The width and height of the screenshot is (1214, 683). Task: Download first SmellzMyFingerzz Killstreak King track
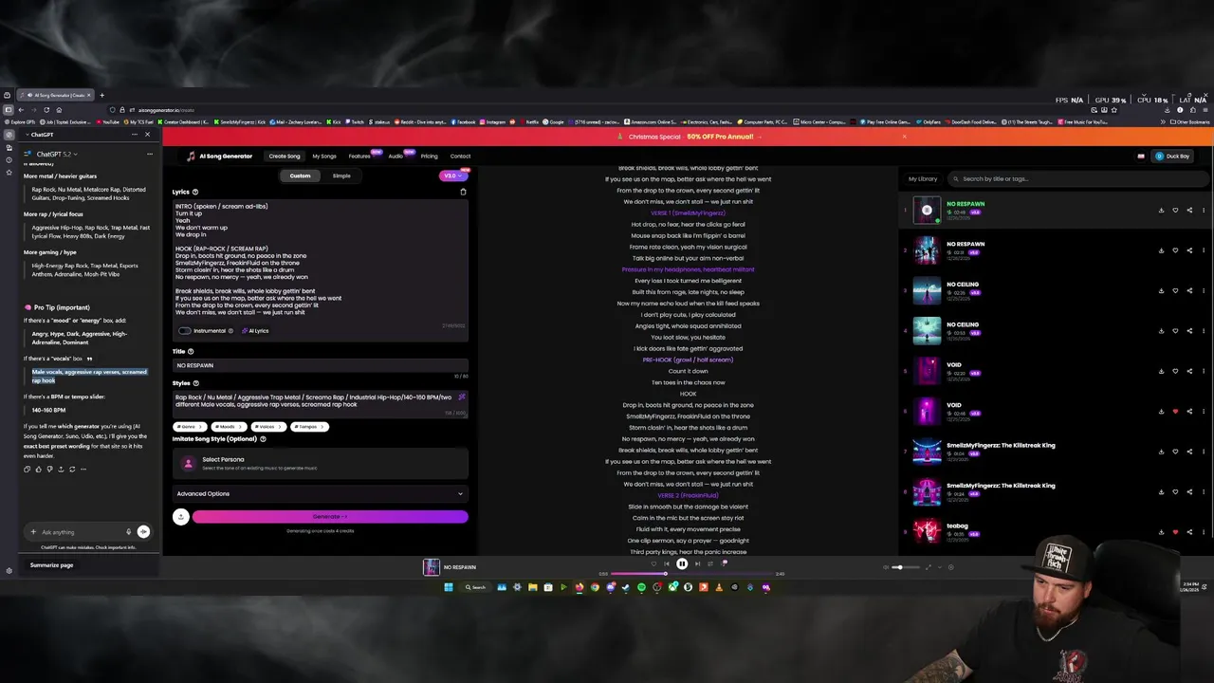point(1161,452)
